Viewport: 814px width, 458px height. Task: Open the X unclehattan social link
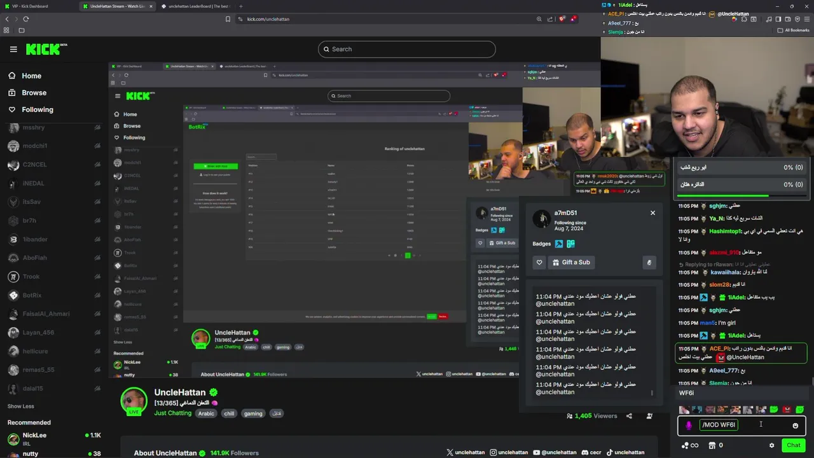(x=466, y=452)
